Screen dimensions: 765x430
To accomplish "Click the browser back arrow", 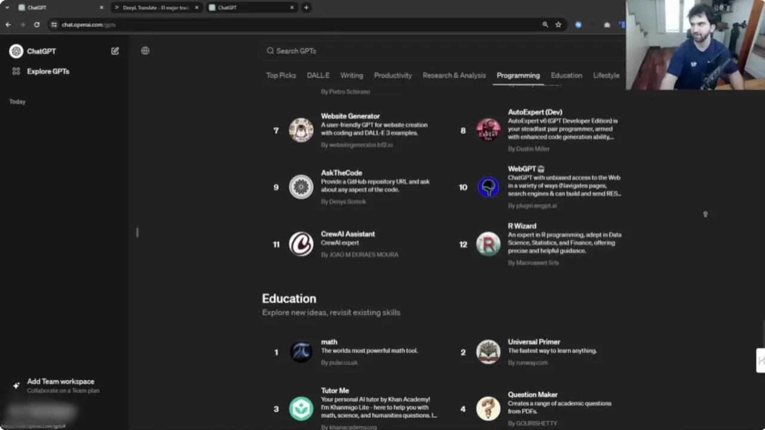I will tap(8, 24).
